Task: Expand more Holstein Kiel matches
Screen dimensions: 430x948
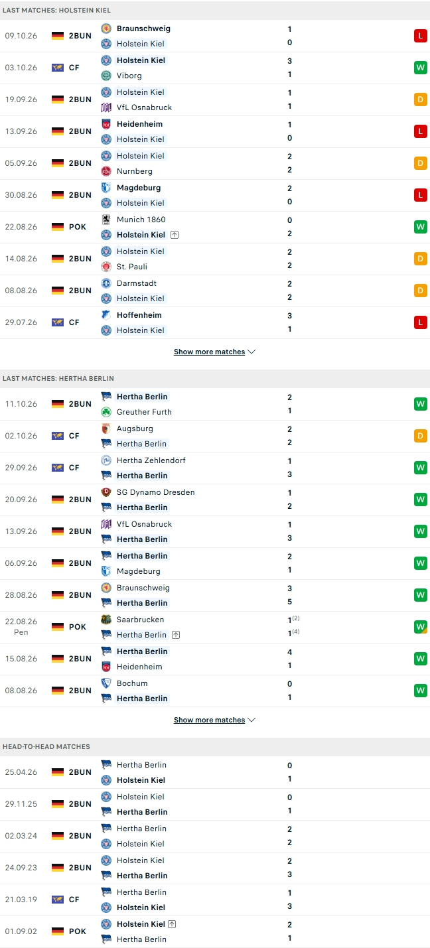Action: click(214, 352)
